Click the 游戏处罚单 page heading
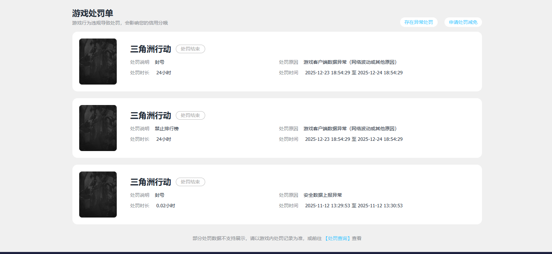Viewport: 552px width, 254px height. coord(93,13)
